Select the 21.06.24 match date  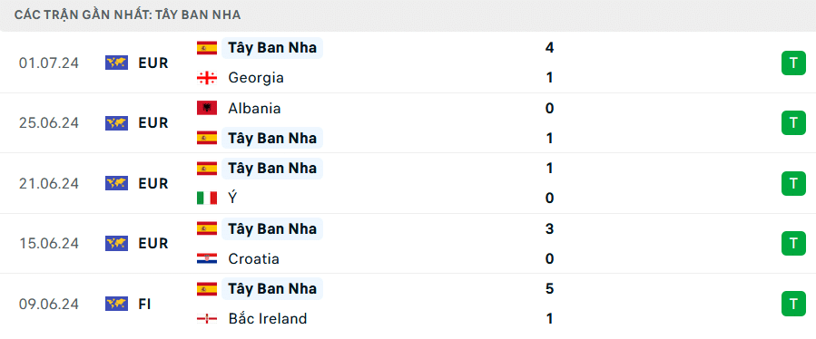click(49, 183)
